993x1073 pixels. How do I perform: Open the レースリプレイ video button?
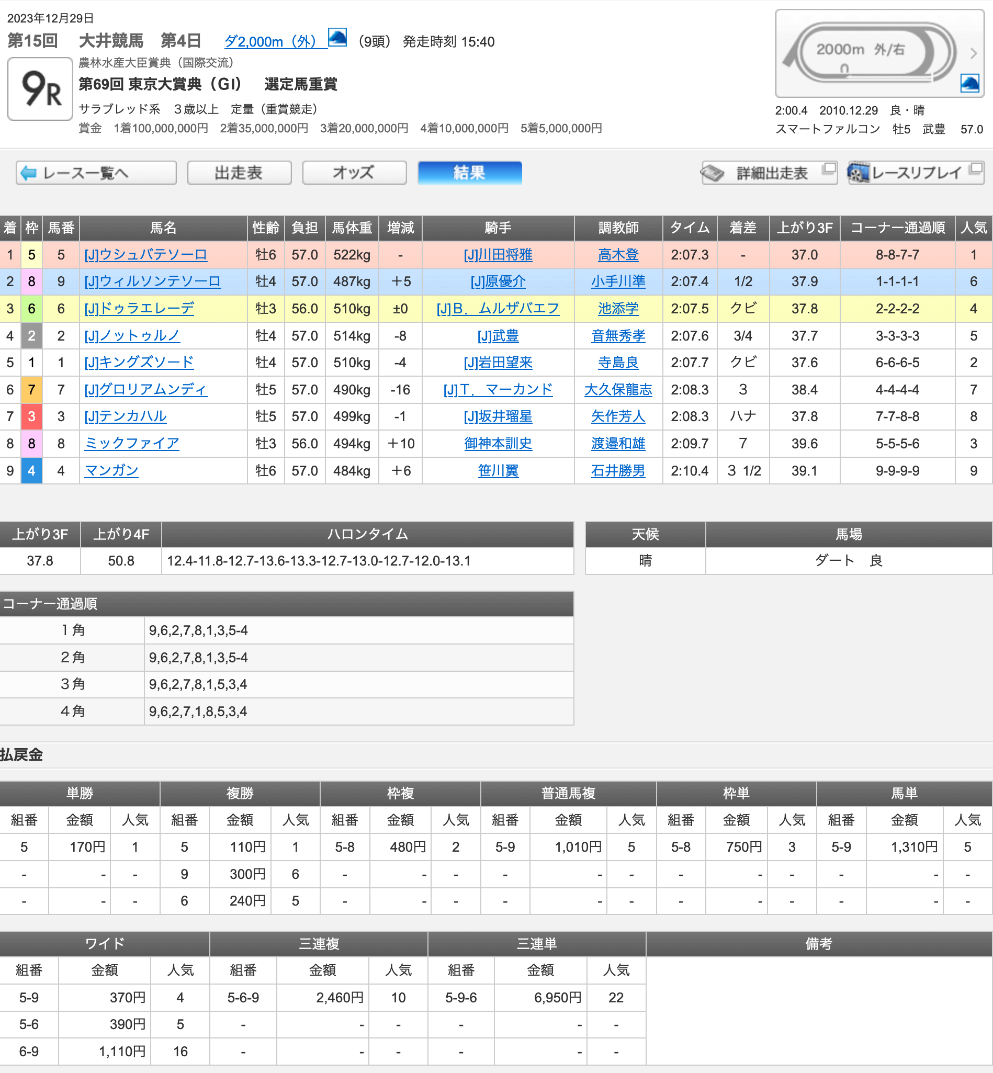tap(916, 173)
